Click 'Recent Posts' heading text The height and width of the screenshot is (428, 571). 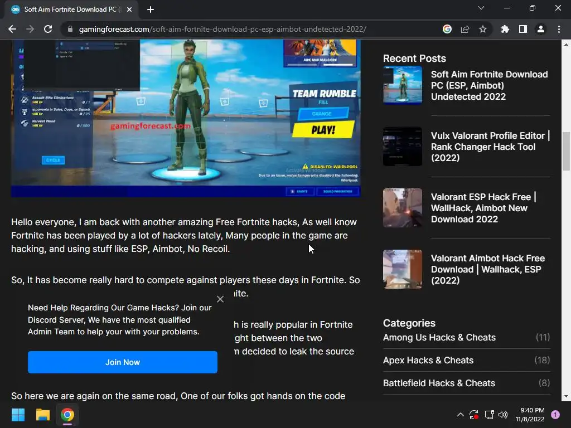coord(414,58)
